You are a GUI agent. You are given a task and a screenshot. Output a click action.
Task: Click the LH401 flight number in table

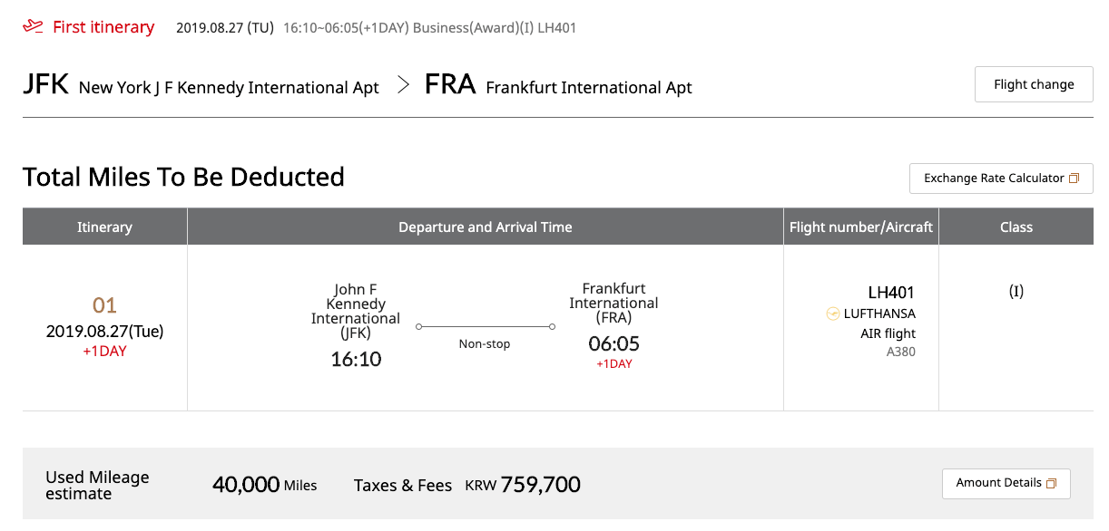[891, 292]
